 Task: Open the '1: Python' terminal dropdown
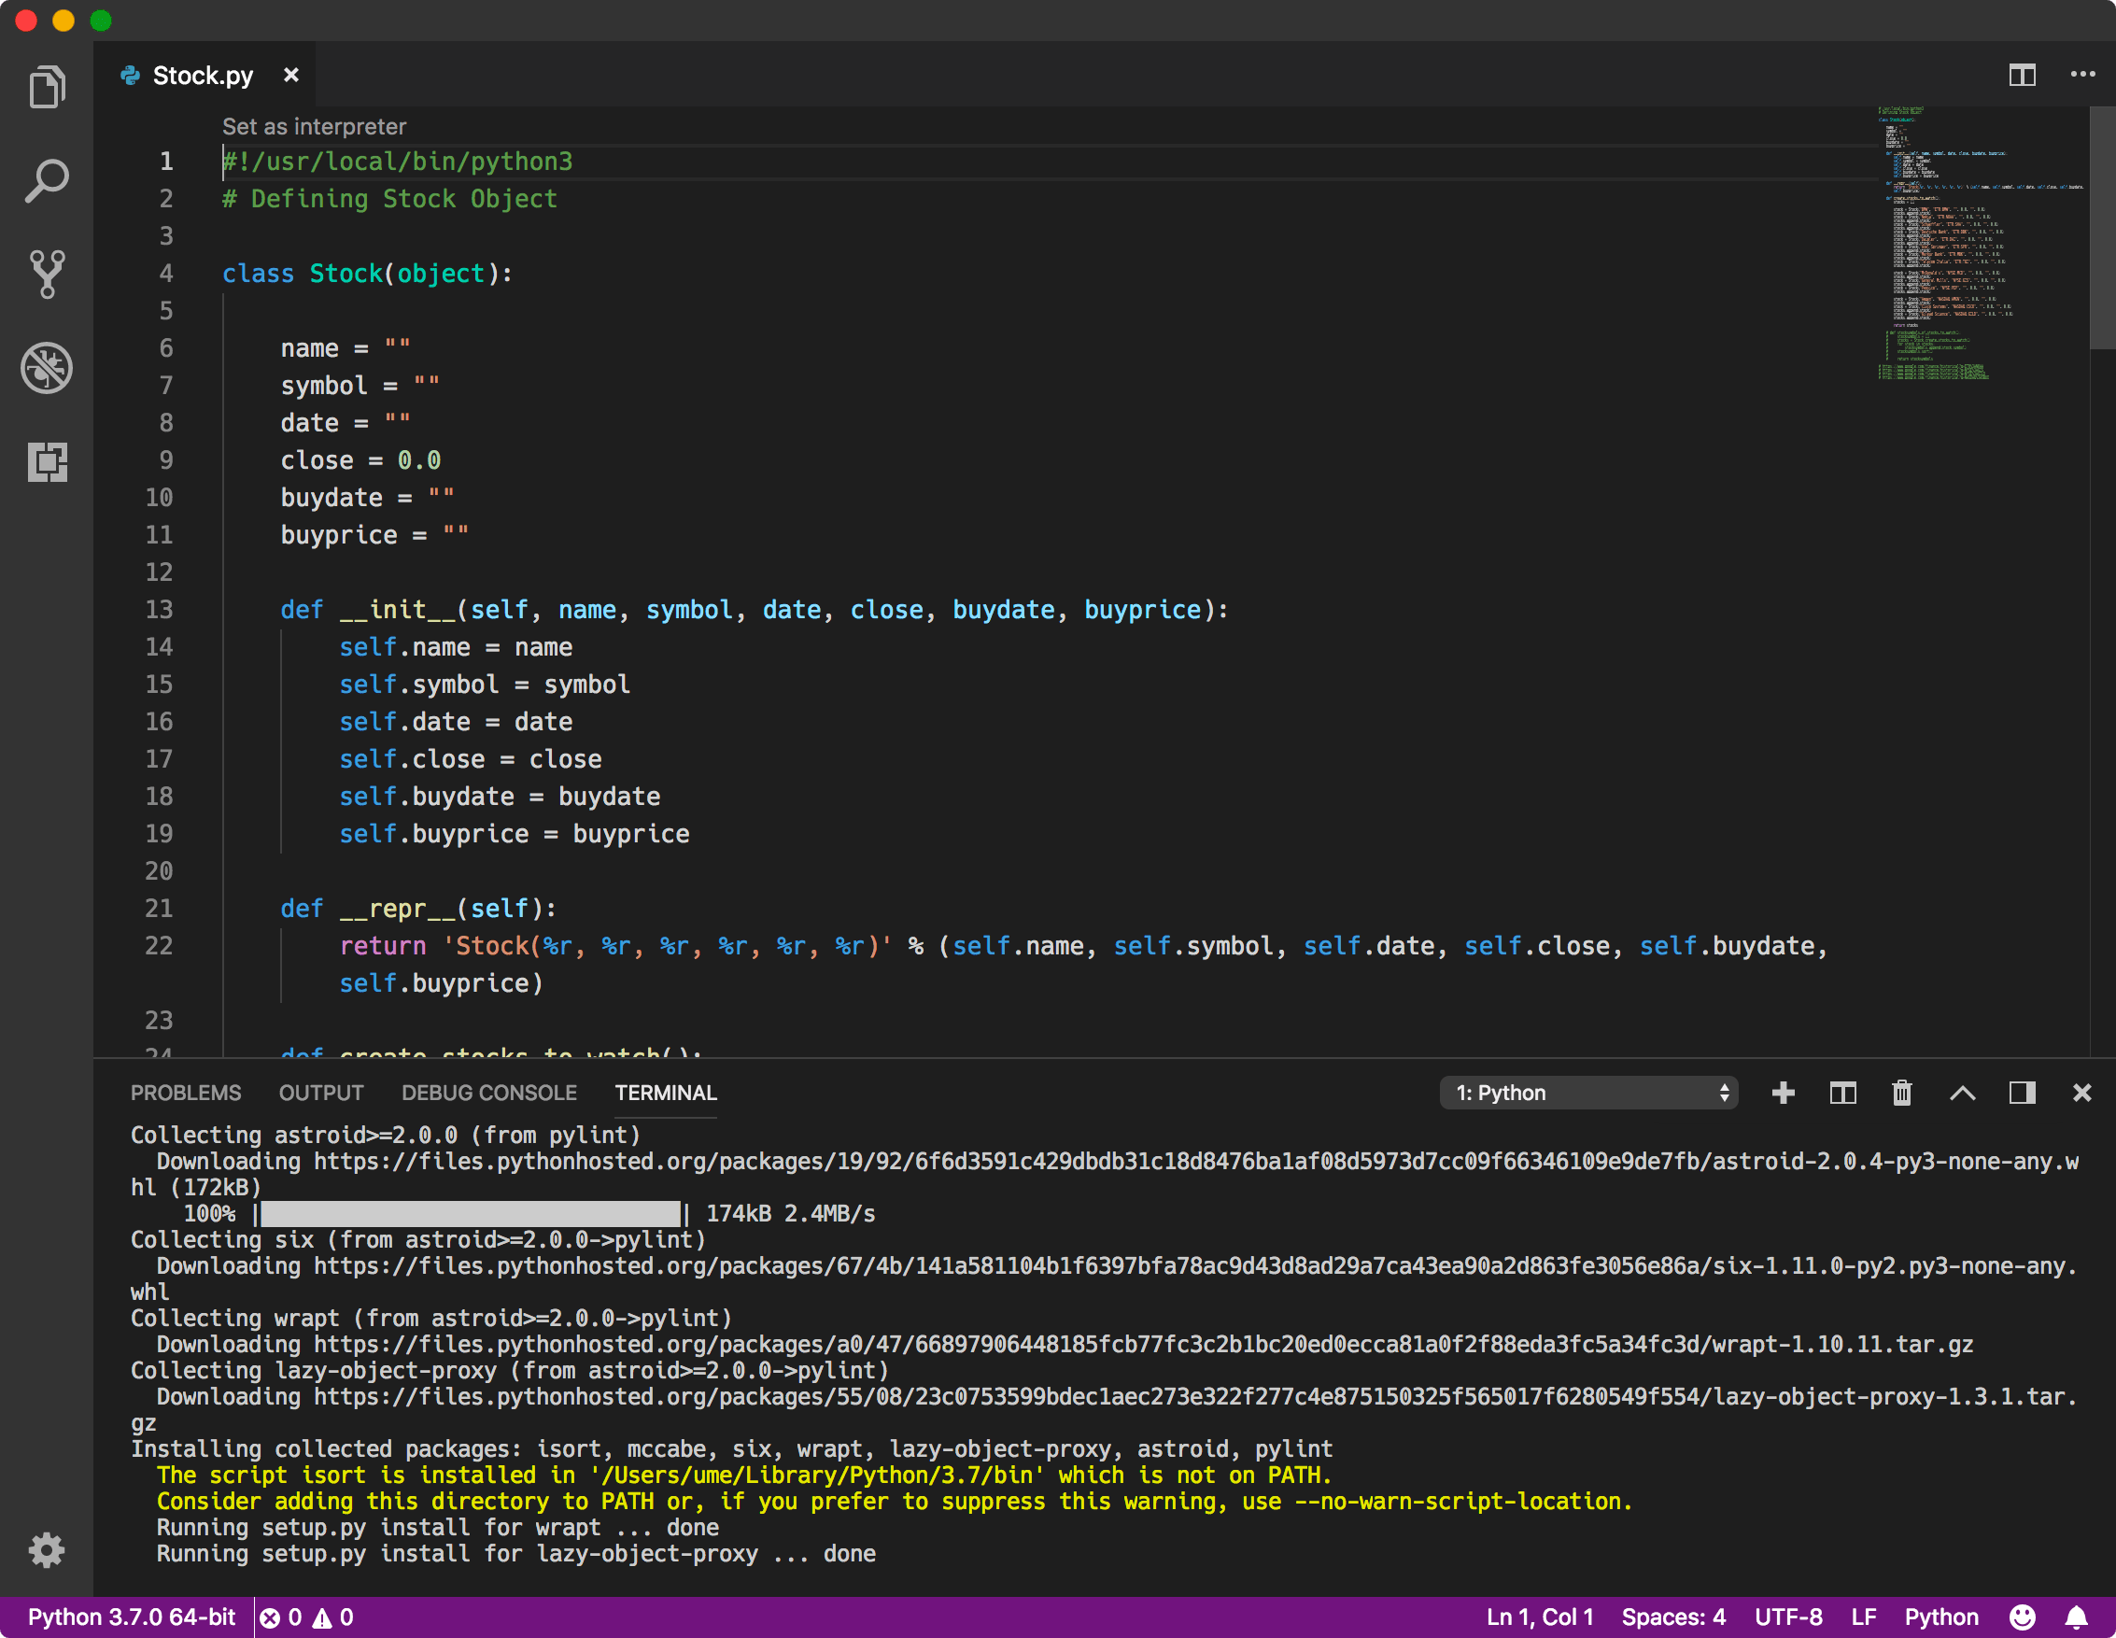click(x=1589, y=1093)
